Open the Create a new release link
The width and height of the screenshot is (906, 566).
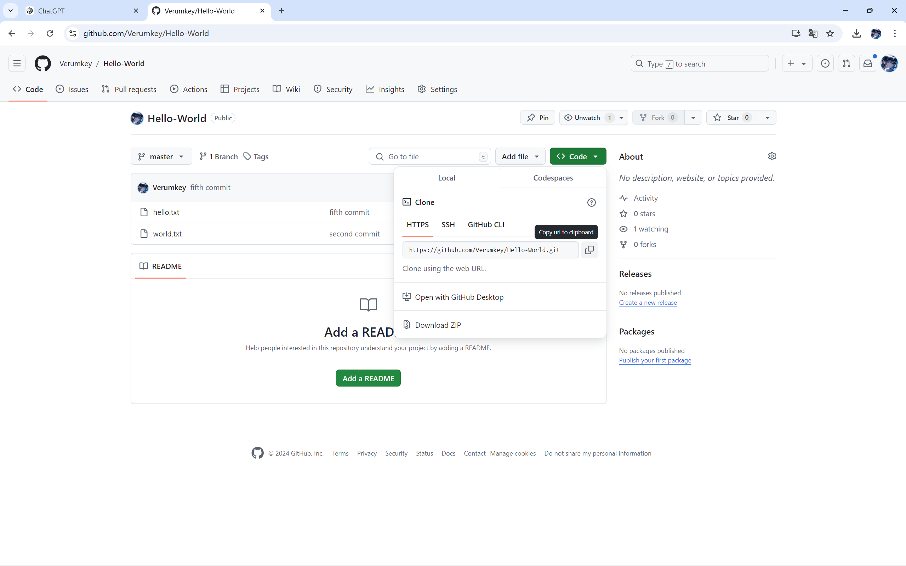[x=648, y=302]
